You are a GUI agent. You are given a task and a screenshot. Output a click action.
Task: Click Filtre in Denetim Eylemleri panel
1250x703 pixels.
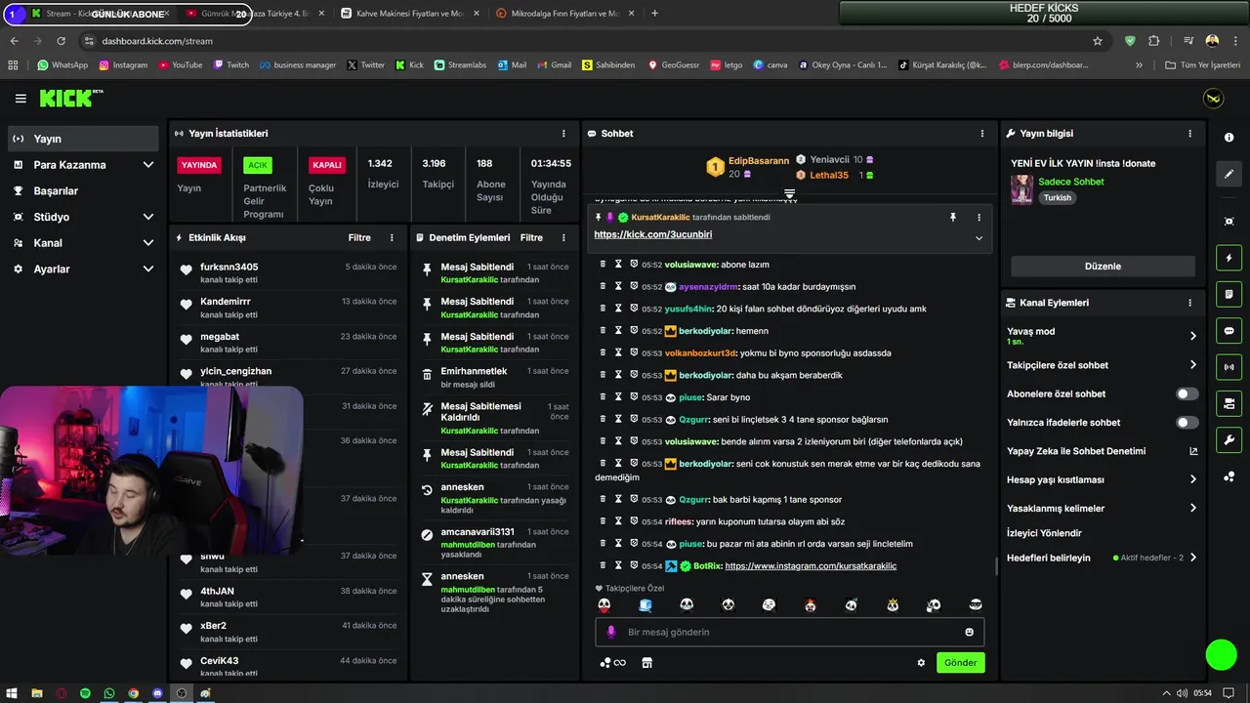531,238
